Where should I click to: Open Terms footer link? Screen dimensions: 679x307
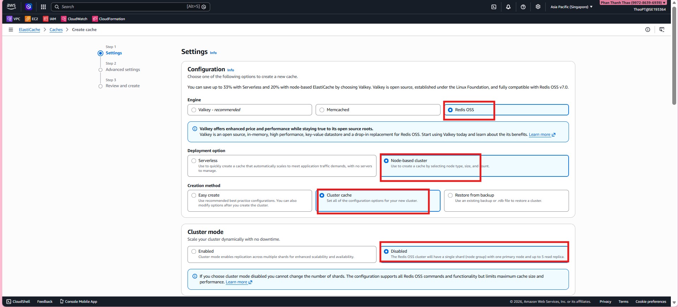click(x=623, y=302)
